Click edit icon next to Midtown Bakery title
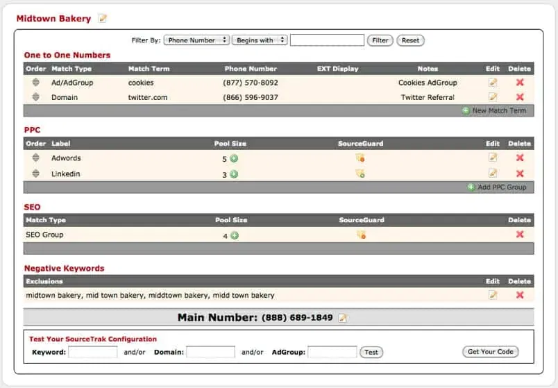 click(x=103, y=19)
